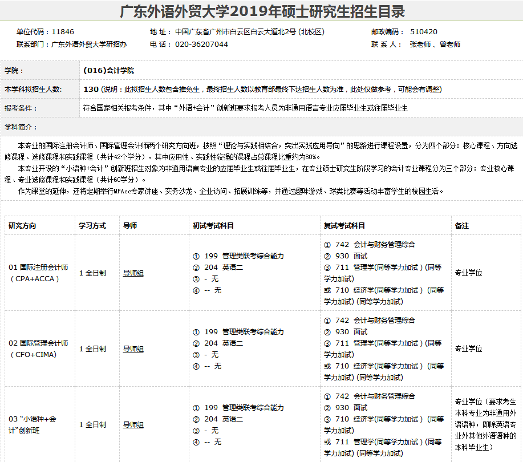This screenshot has height=462, width=523.
Task: Click the (016)会计学院 college name
Action: [108, 71]
